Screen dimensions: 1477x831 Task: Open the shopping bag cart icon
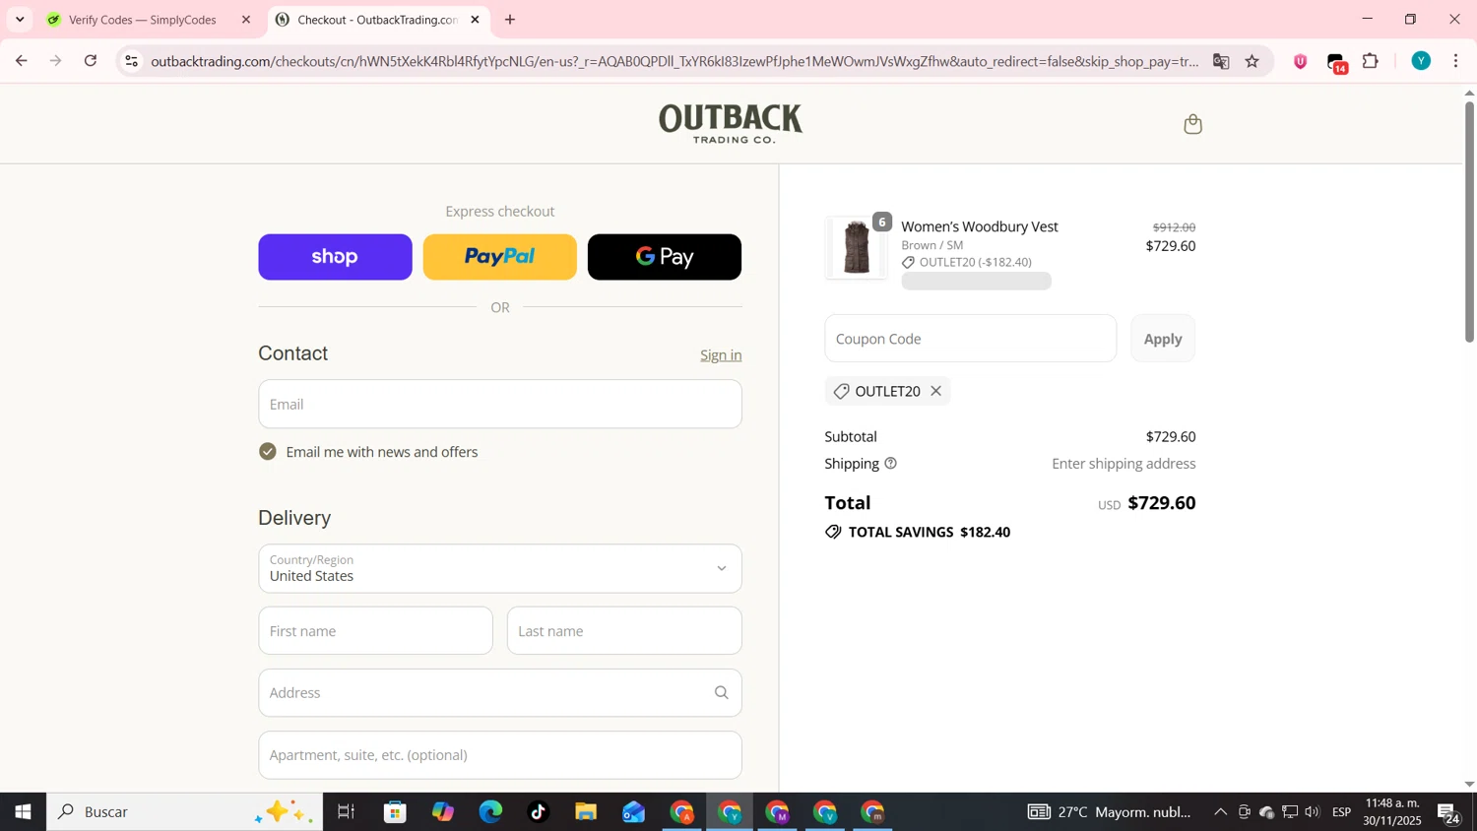tap(1192, 124)
